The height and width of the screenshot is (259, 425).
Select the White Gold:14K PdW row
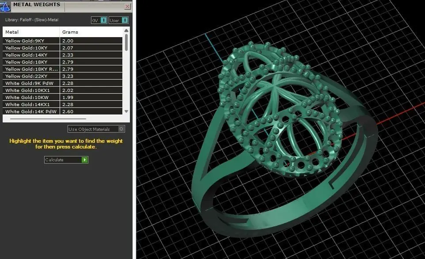(62, 111)
